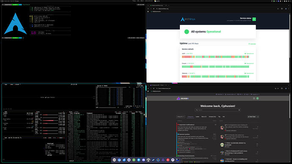
Task: Open the Desktop Environments category
Action: click(187, 156)
